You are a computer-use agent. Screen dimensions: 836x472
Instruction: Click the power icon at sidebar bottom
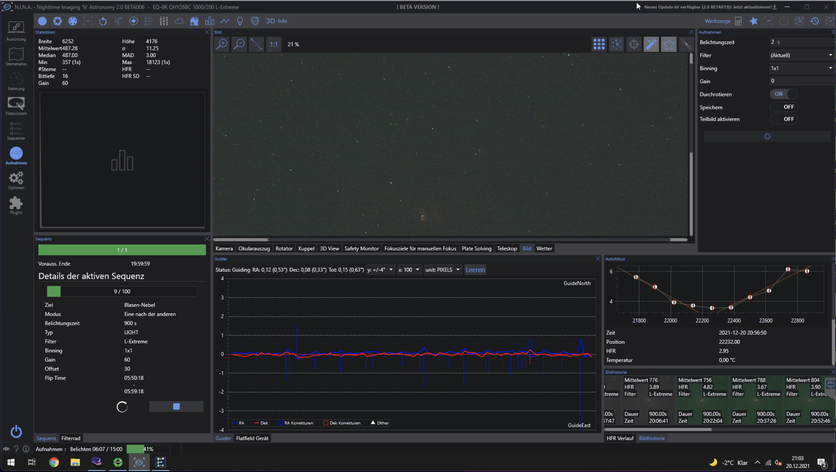pos(16,431)
